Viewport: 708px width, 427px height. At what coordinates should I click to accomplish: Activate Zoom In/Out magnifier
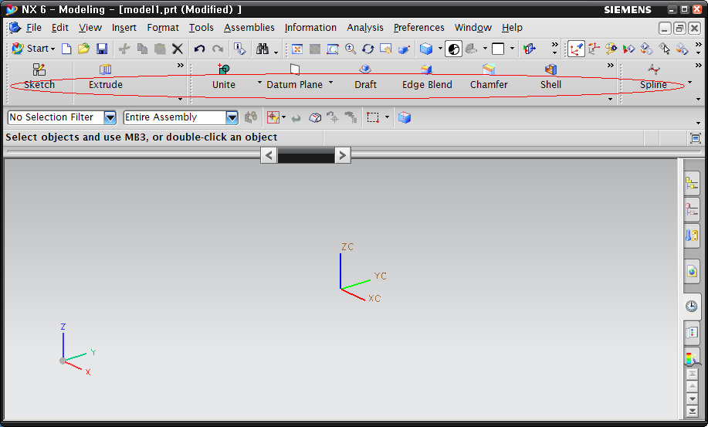pyautogui.click(x=351, y=49)
